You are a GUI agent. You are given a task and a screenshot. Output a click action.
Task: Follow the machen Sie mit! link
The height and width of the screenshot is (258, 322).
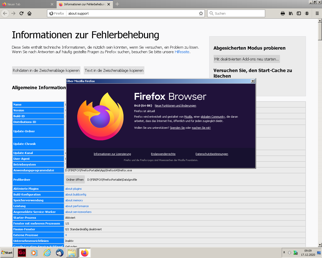[201, 128]
